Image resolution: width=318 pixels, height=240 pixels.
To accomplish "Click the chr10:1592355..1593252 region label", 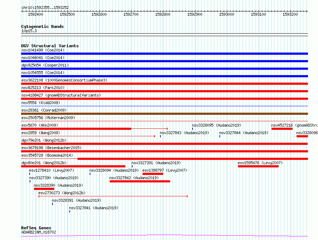I will pyautogui.click(x=45, y=8).
